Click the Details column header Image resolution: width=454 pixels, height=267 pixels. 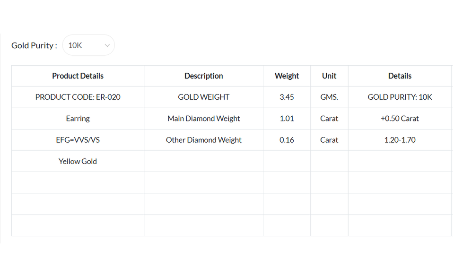click(x=400, y=76)
